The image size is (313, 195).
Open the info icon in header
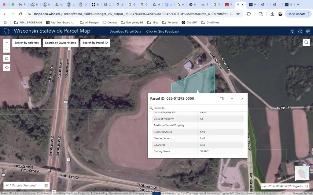300,31
